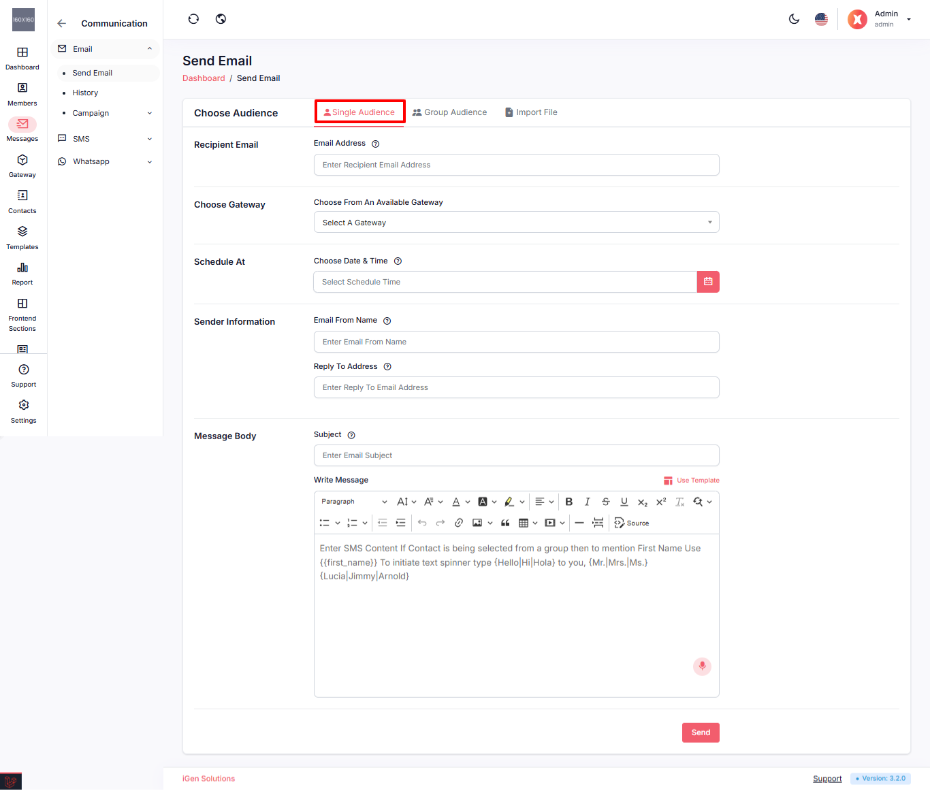Image resolution: width=930 pixels, height=791 pixels.
Task: Switch to Group Audience tab
Action: (450, 112)
